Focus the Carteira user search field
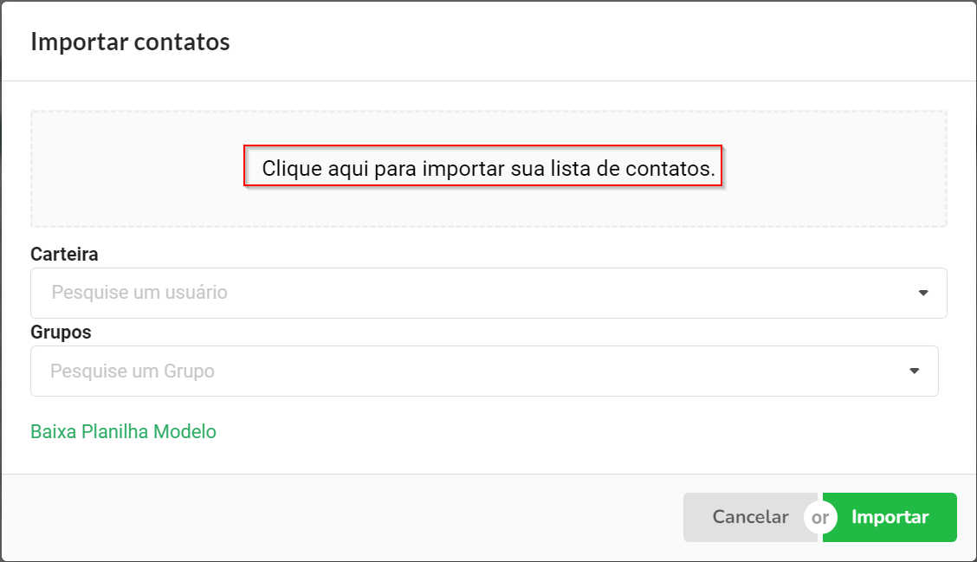 [x=488, y=293]
